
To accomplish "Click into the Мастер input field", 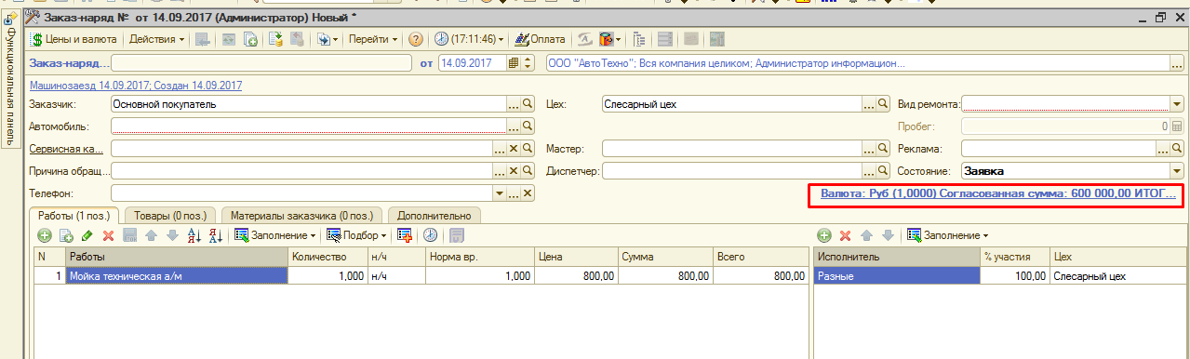I will click(x=732, y=149).
